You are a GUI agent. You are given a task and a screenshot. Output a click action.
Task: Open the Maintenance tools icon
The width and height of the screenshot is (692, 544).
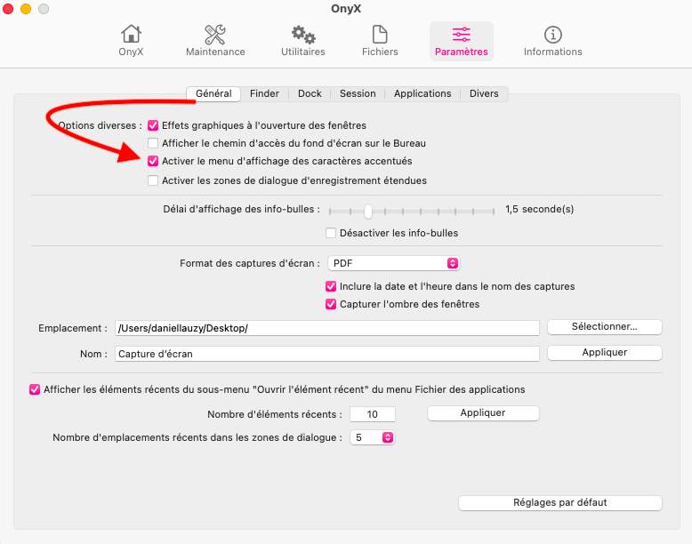(215, 36)
